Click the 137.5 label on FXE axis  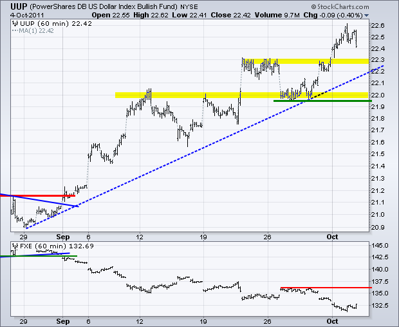(x=380, y=282)
